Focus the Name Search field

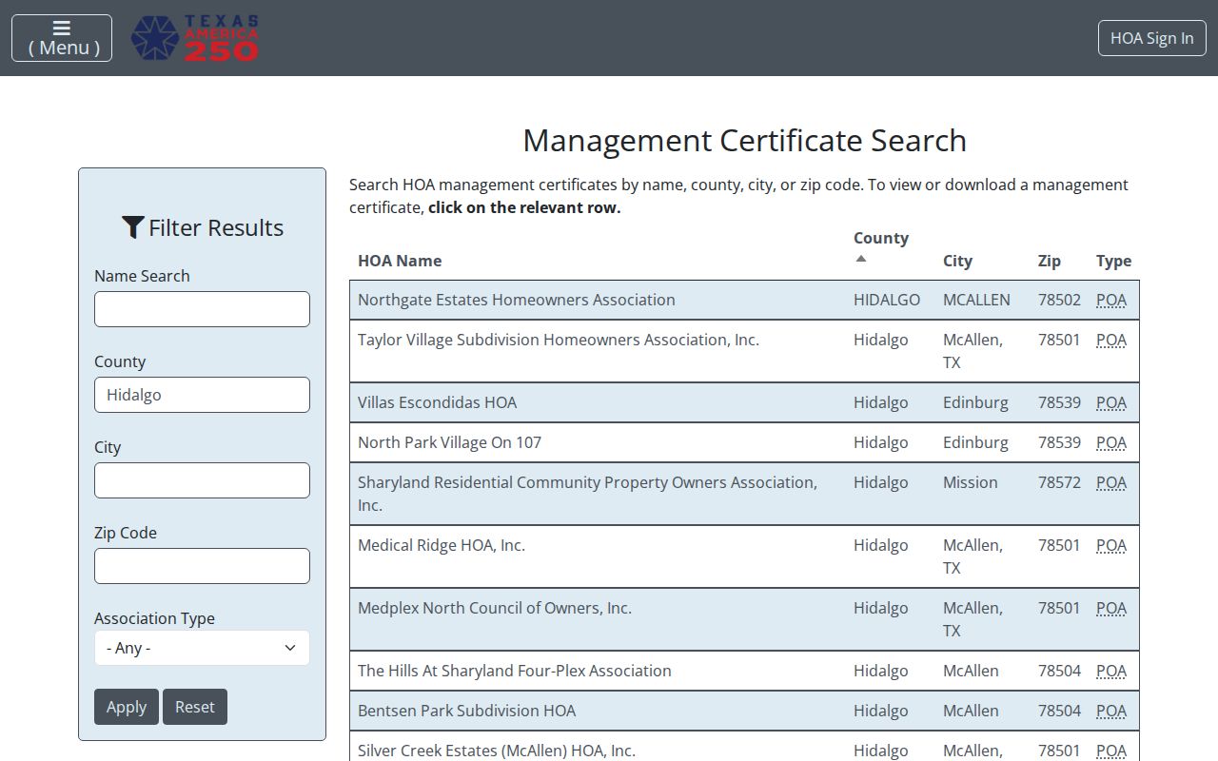point(202,309)
